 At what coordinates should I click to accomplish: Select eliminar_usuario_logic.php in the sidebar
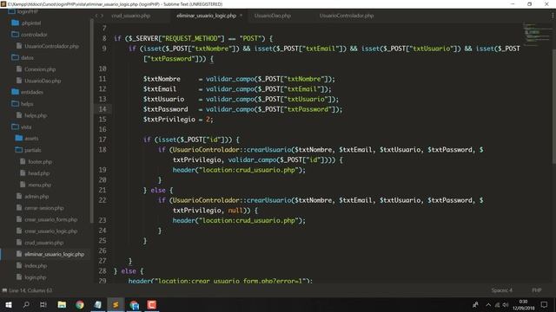click(x=54, y=254)
